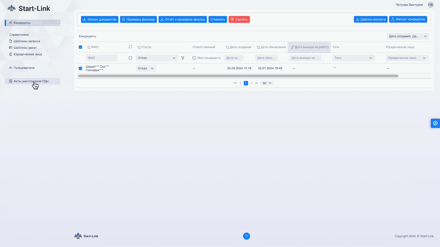Click the Отменить button
The width and height of the screenshot is (440, 247).
[218, 20]
